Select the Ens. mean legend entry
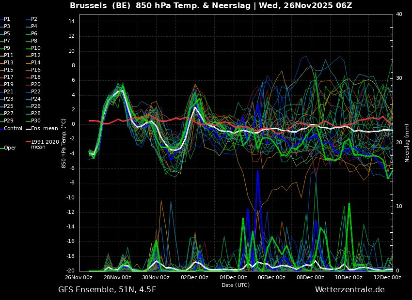This screenshot has height=300, width=412. (42, 129)
